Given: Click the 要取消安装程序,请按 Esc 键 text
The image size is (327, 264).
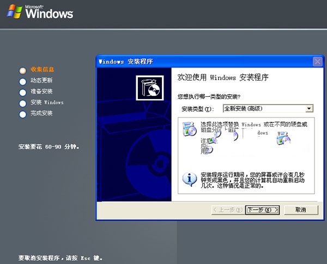Looking at the screenshot, I should [60, 258].
